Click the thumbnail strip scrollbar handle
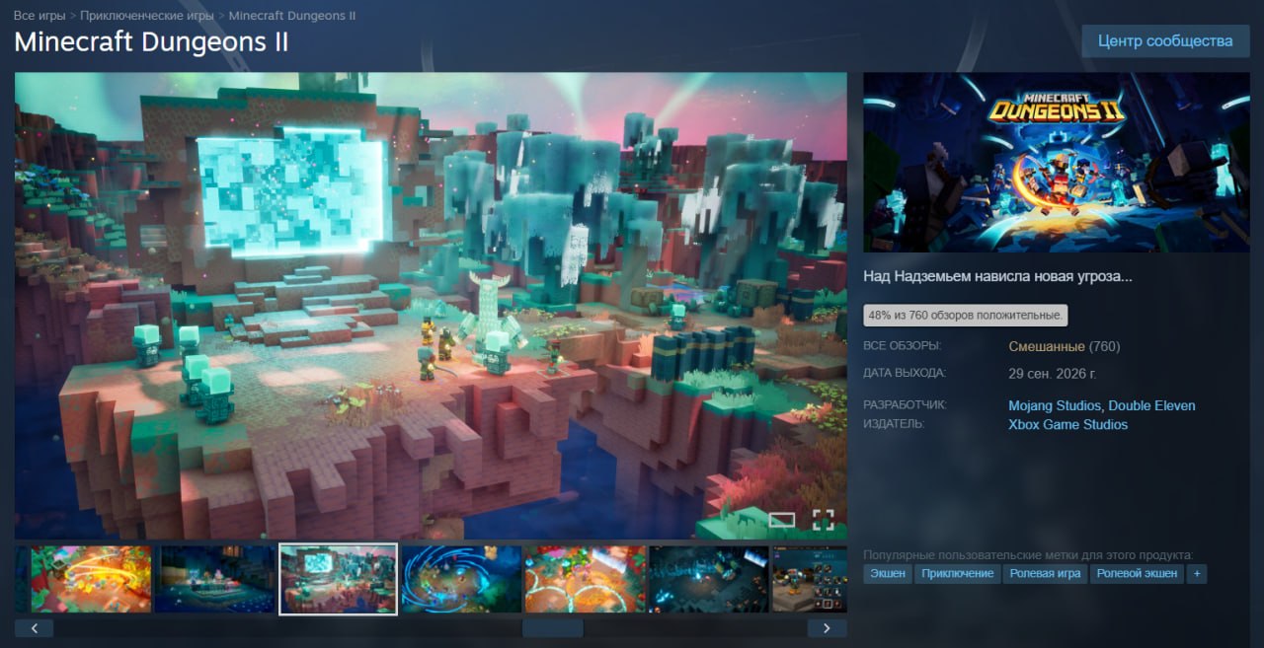Screen dimensions: 1264x648 [553, 627]
